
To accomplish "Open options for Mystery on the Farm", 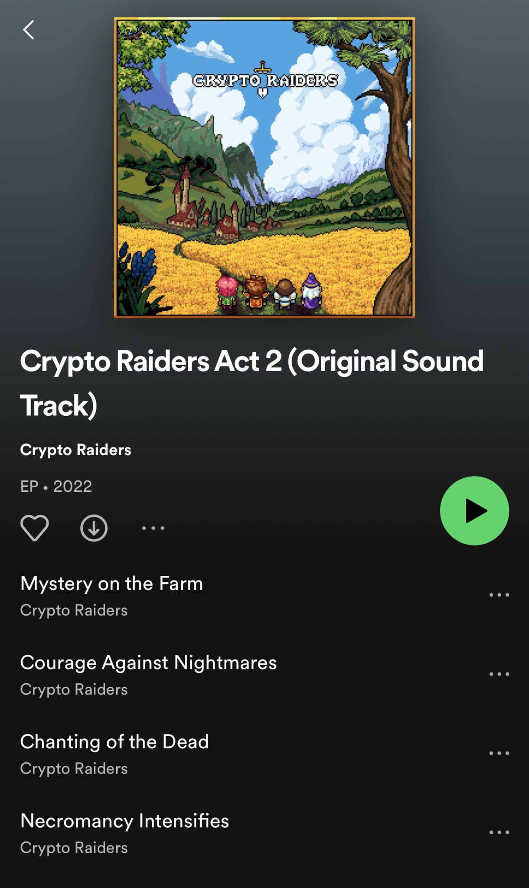I will click(499, 595).
